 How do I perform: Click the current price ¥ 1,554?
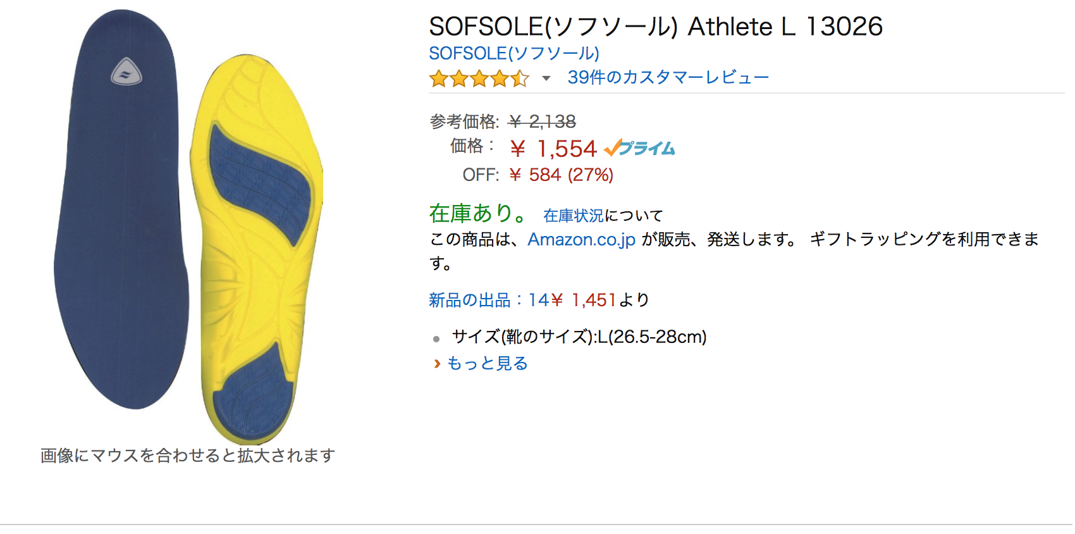553,149
